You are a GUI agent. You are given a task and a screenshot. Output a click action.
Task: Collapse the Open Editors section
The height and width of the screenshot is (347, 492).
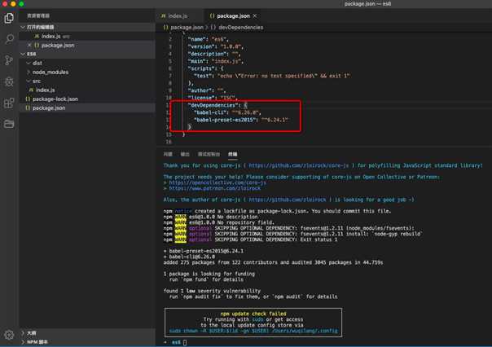coord(87,28)
